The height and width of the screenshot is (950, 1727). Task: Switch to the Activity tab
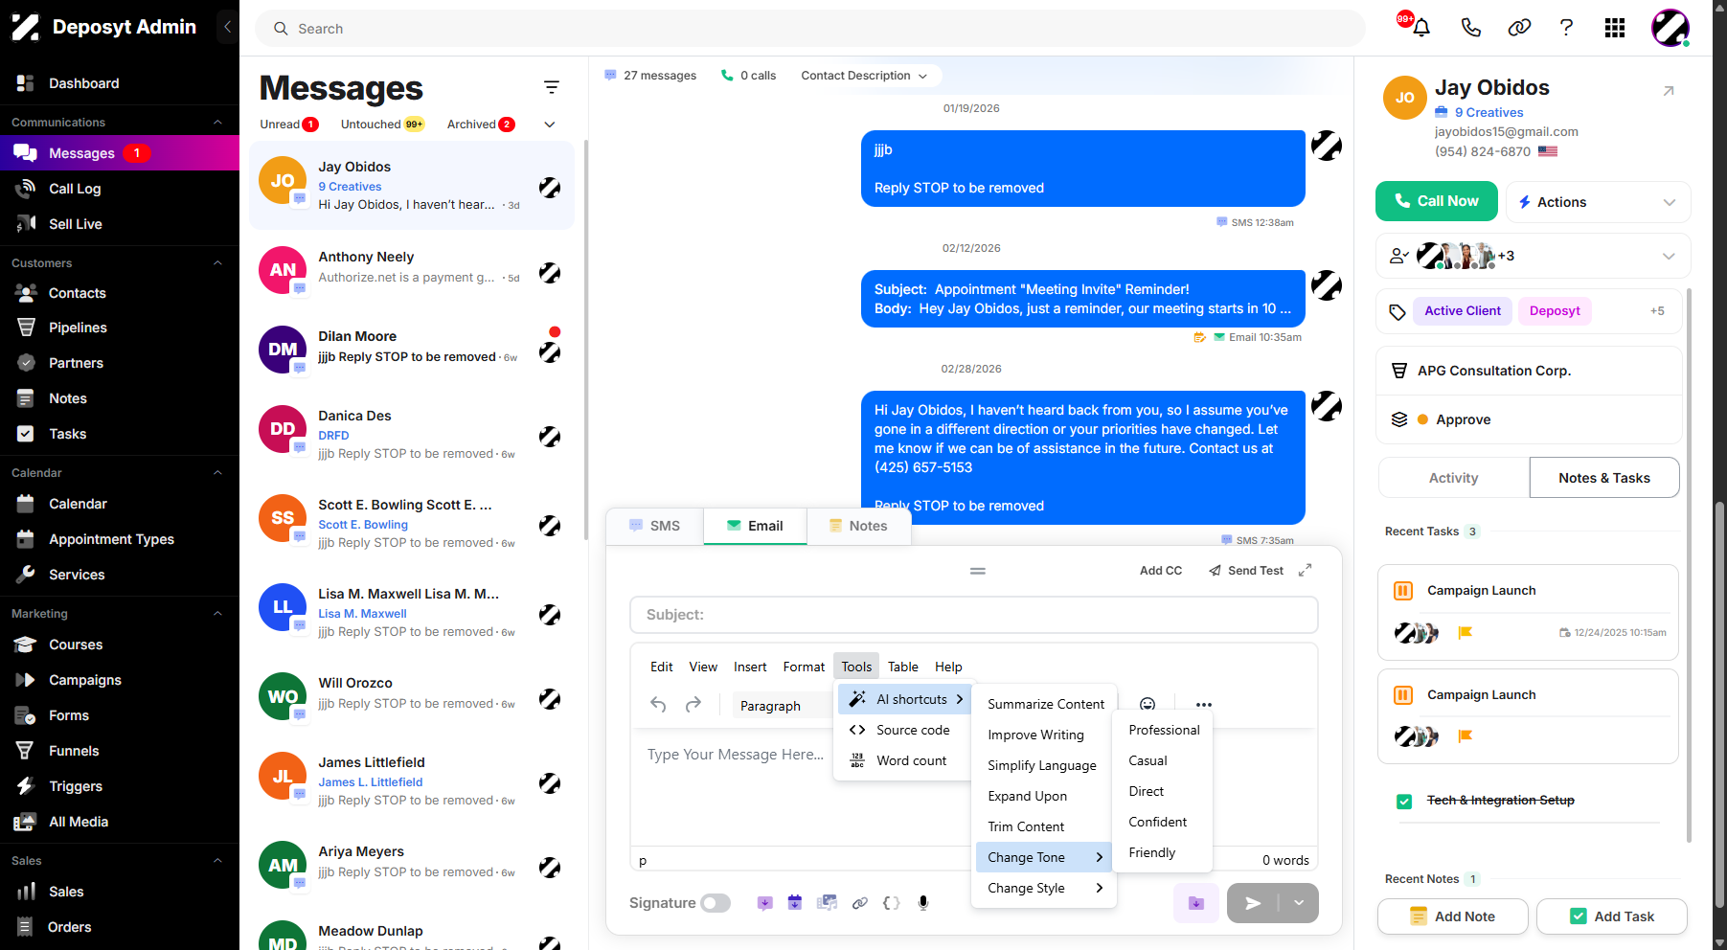tap(1454, 478)
